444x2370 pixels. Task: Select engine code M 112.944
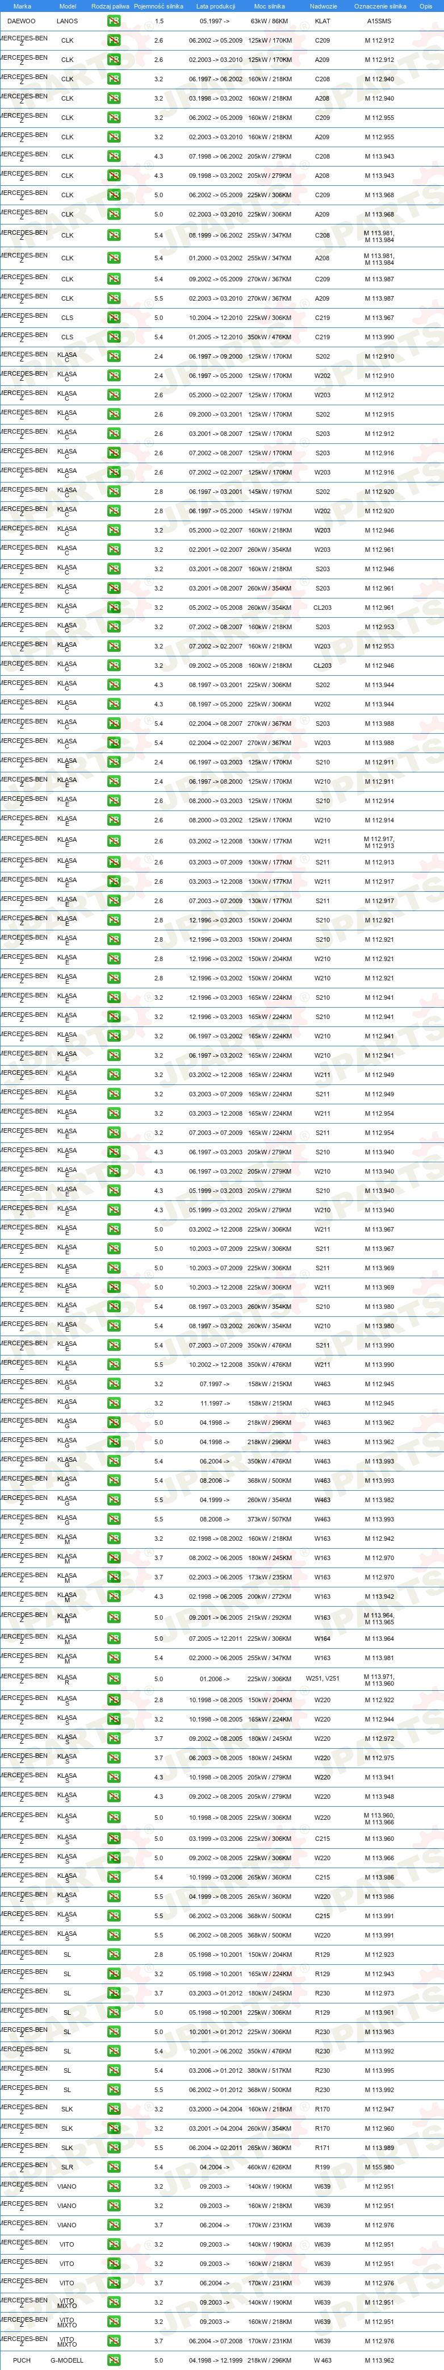point(379,1719)
